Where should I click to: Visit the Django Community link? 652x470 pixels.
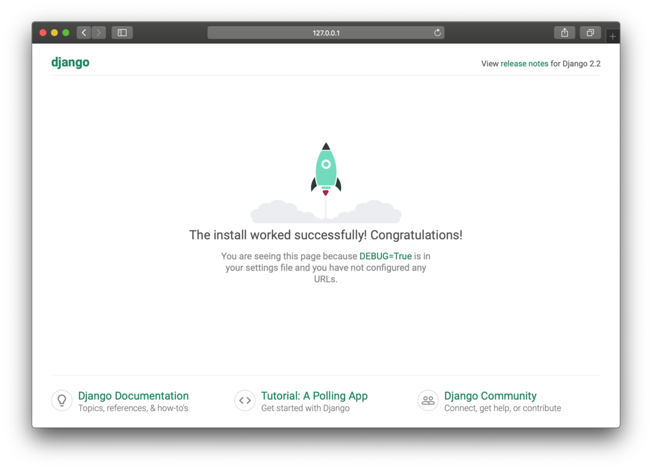490,396
